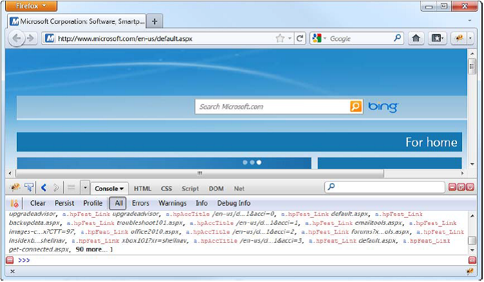The image size is (484, 282).
Task: Select the Microsoft Corporation browser tab
Action: [x=77, y=21]
